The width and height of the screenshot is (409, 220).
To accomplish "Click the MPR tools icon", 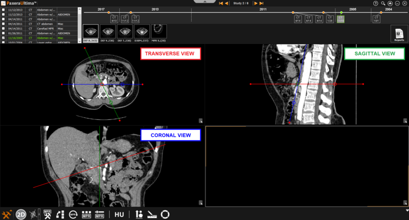I will pos(48,214).
